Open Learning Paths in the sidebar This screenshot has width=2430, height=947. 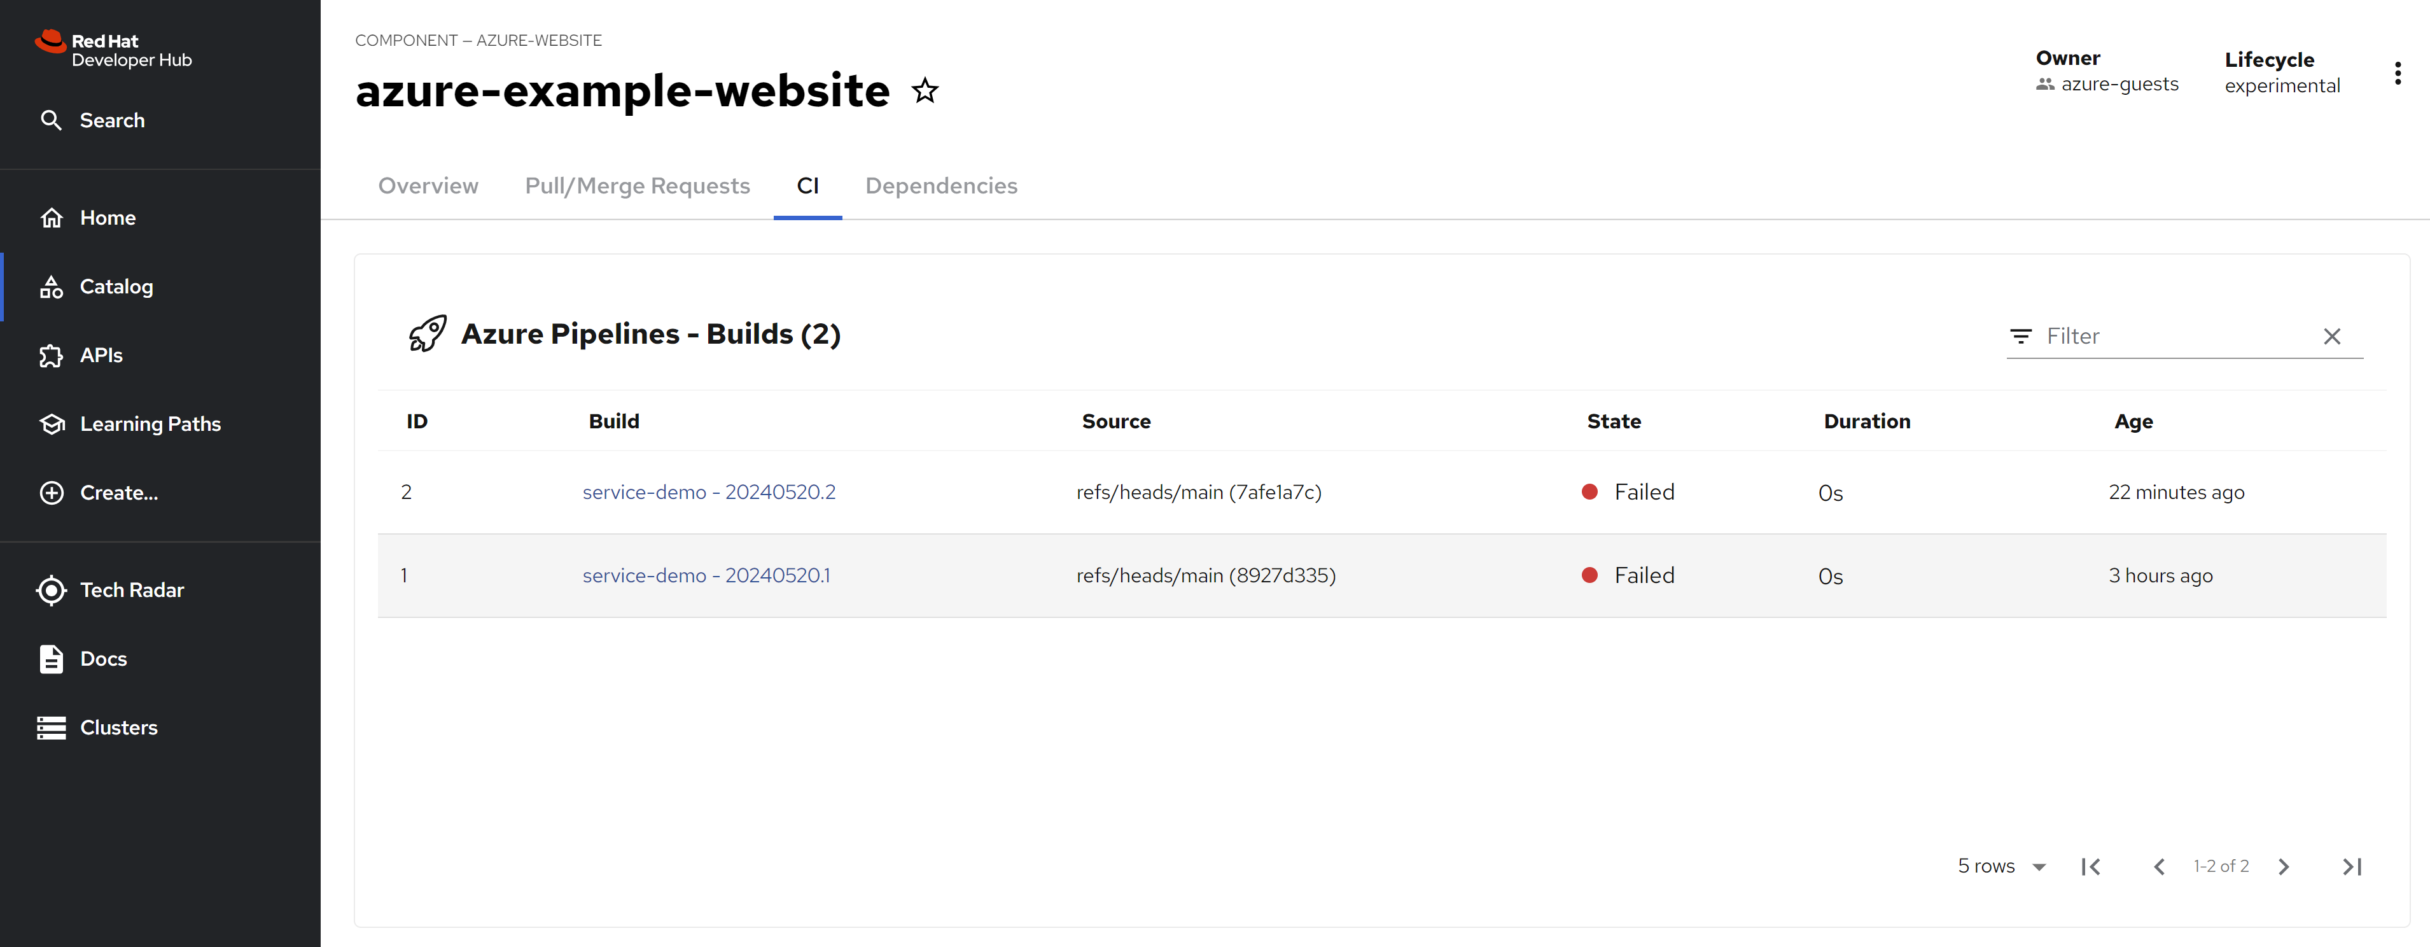pyautogui.click(x=150, y=424)
